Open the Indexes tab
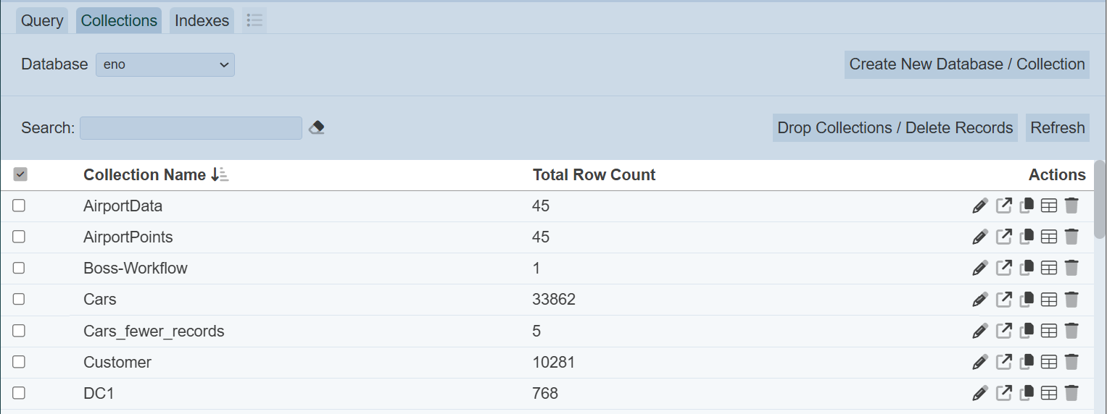The image size is (1107, 414). tap(202, 21)
